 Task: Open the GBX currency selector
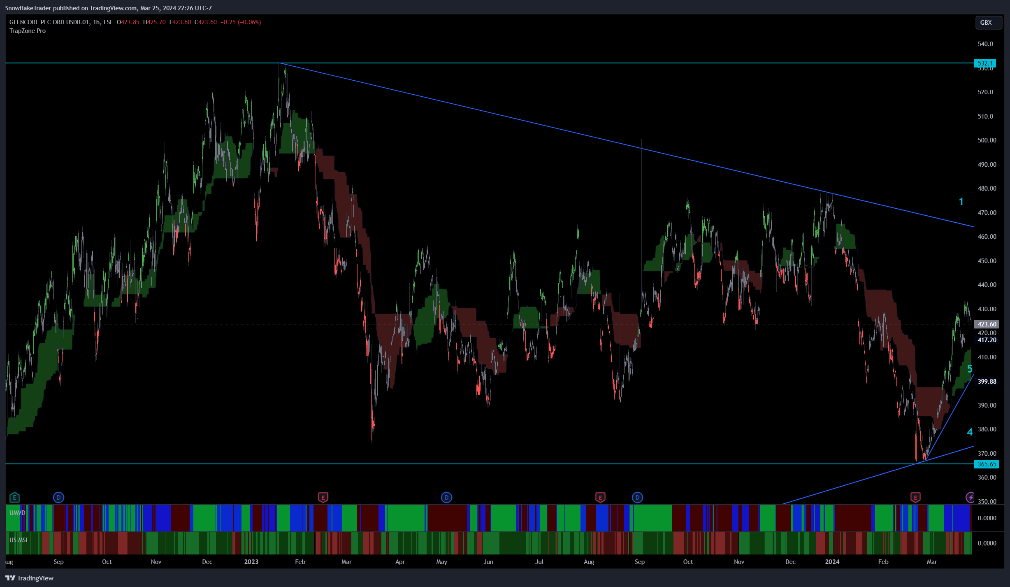click(x=989, y=23)
